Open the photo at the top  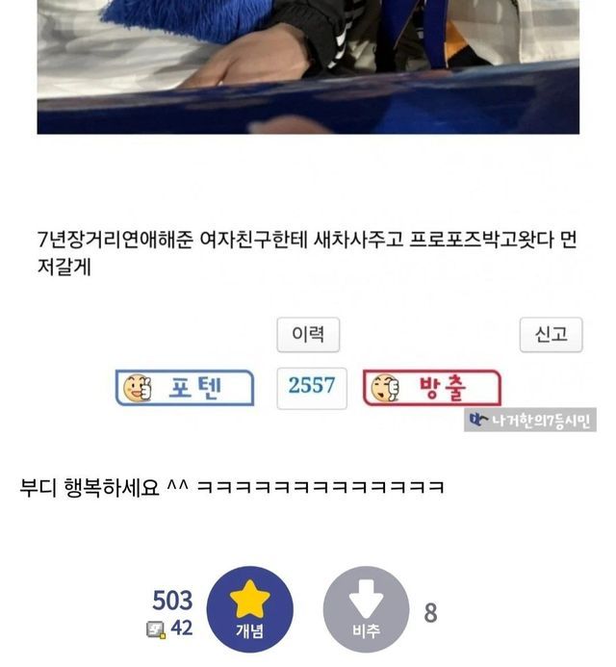point(308,66)
